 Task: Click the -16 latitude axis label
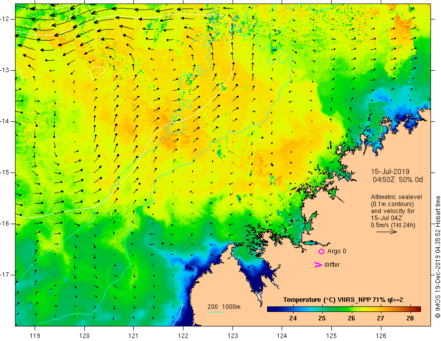(x=6, y=224)
